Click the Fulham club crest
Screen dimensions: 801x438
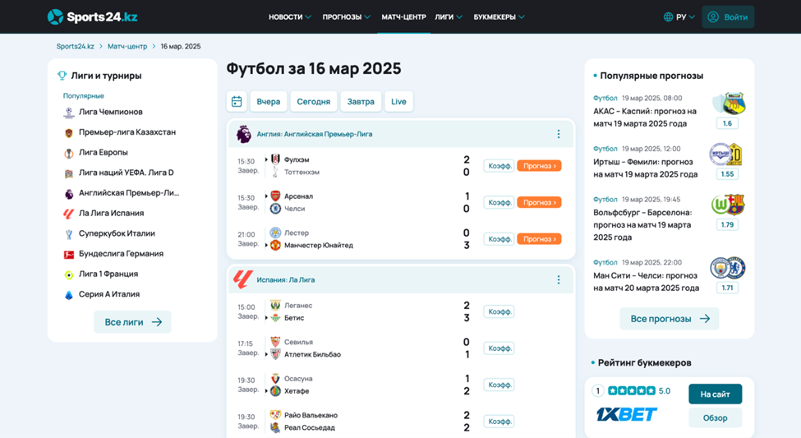pyautogui.click(x=275, y=159)
